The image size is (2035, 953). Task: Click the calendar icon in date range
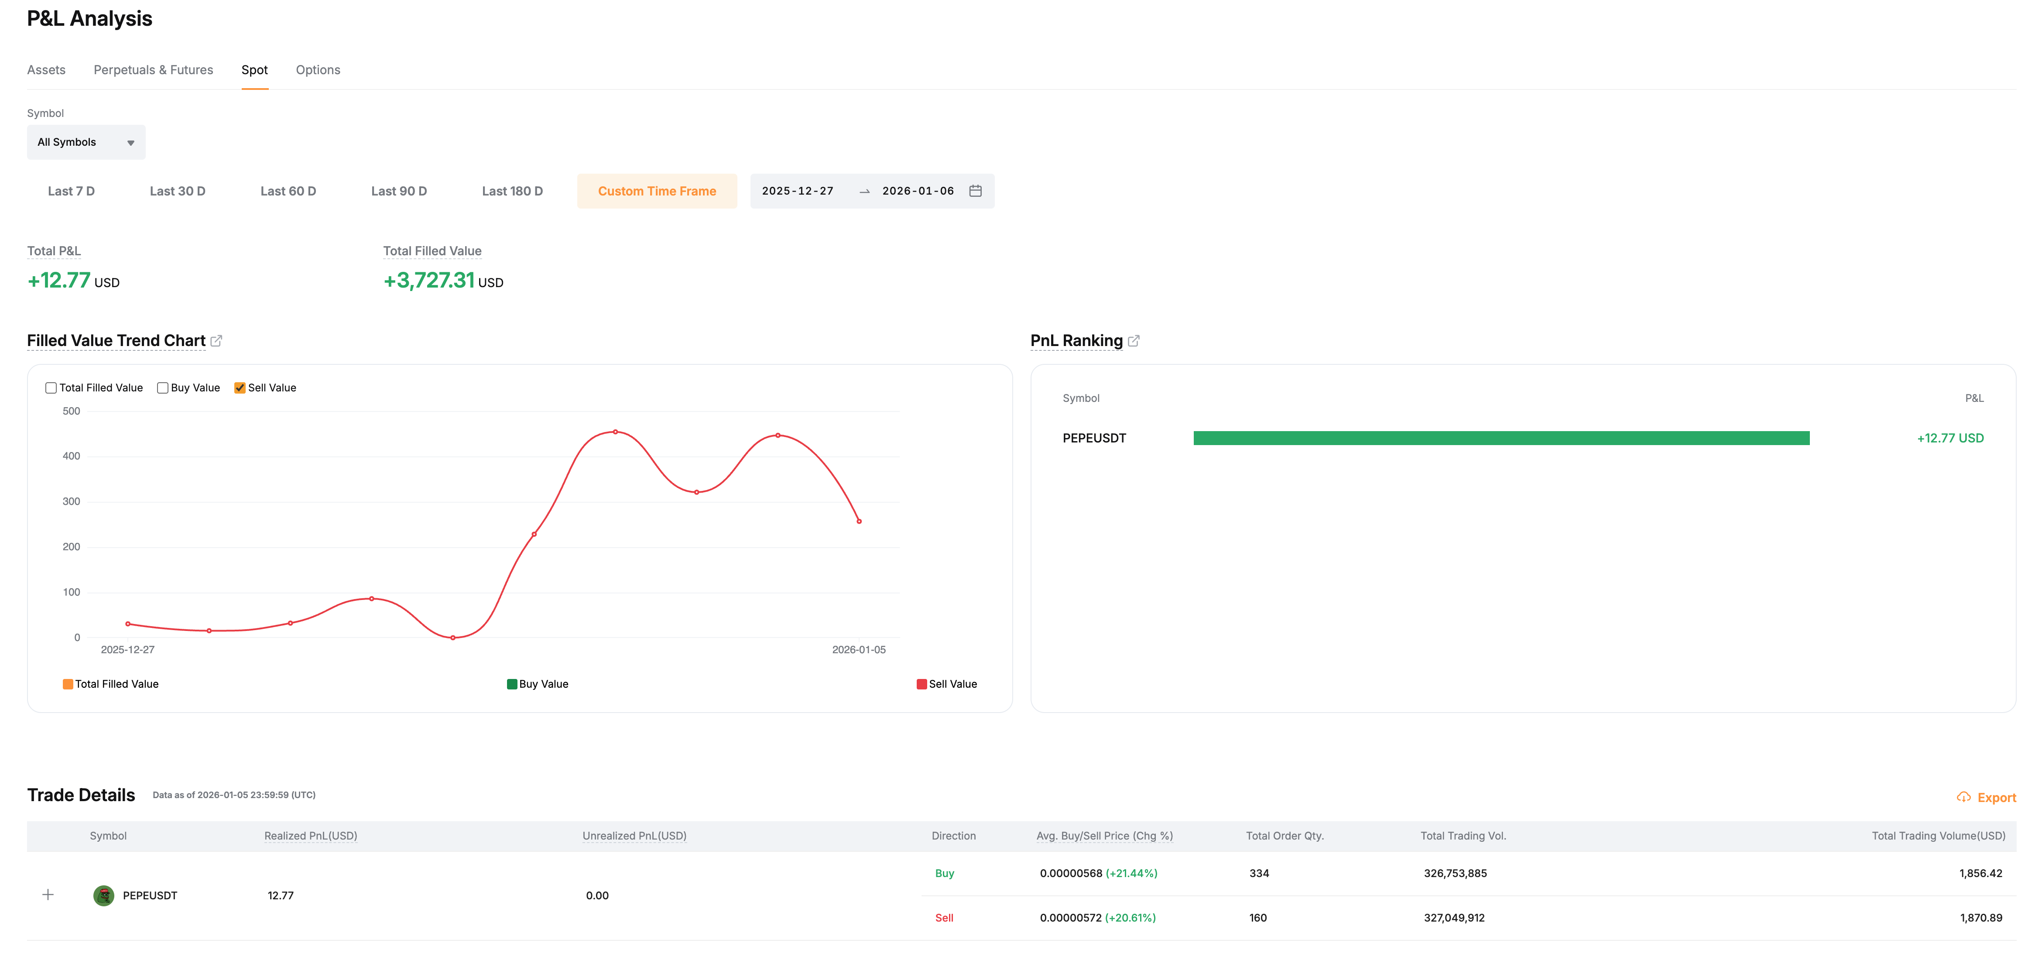point(975,191)
